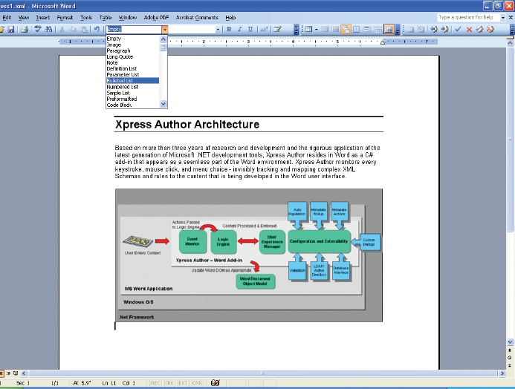Click the Paste clipboard icon

click(84, 30)
